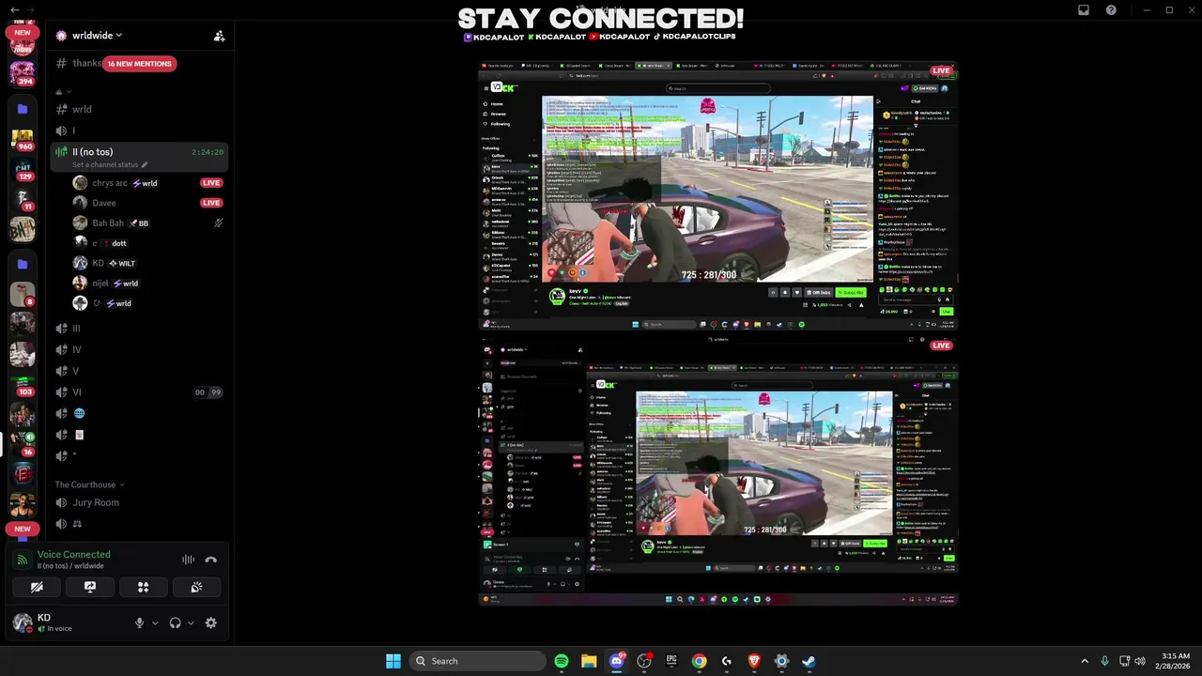The width and height of the screenshot is (1202, 676).
Task: Open Google Chrome from the taskbar
Action: tap(699, 661)
